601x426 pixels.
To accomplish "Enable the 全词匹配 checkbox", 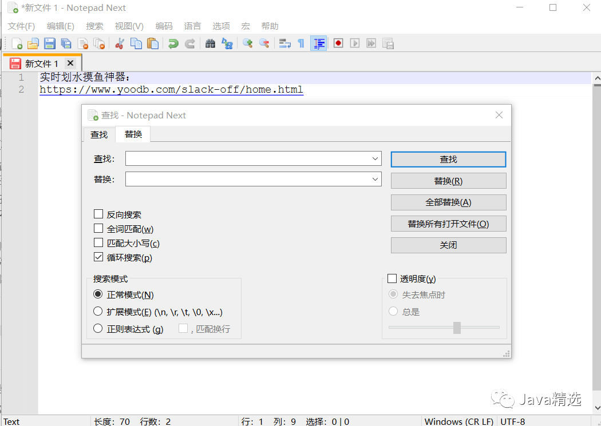I will tap(98, 229).
